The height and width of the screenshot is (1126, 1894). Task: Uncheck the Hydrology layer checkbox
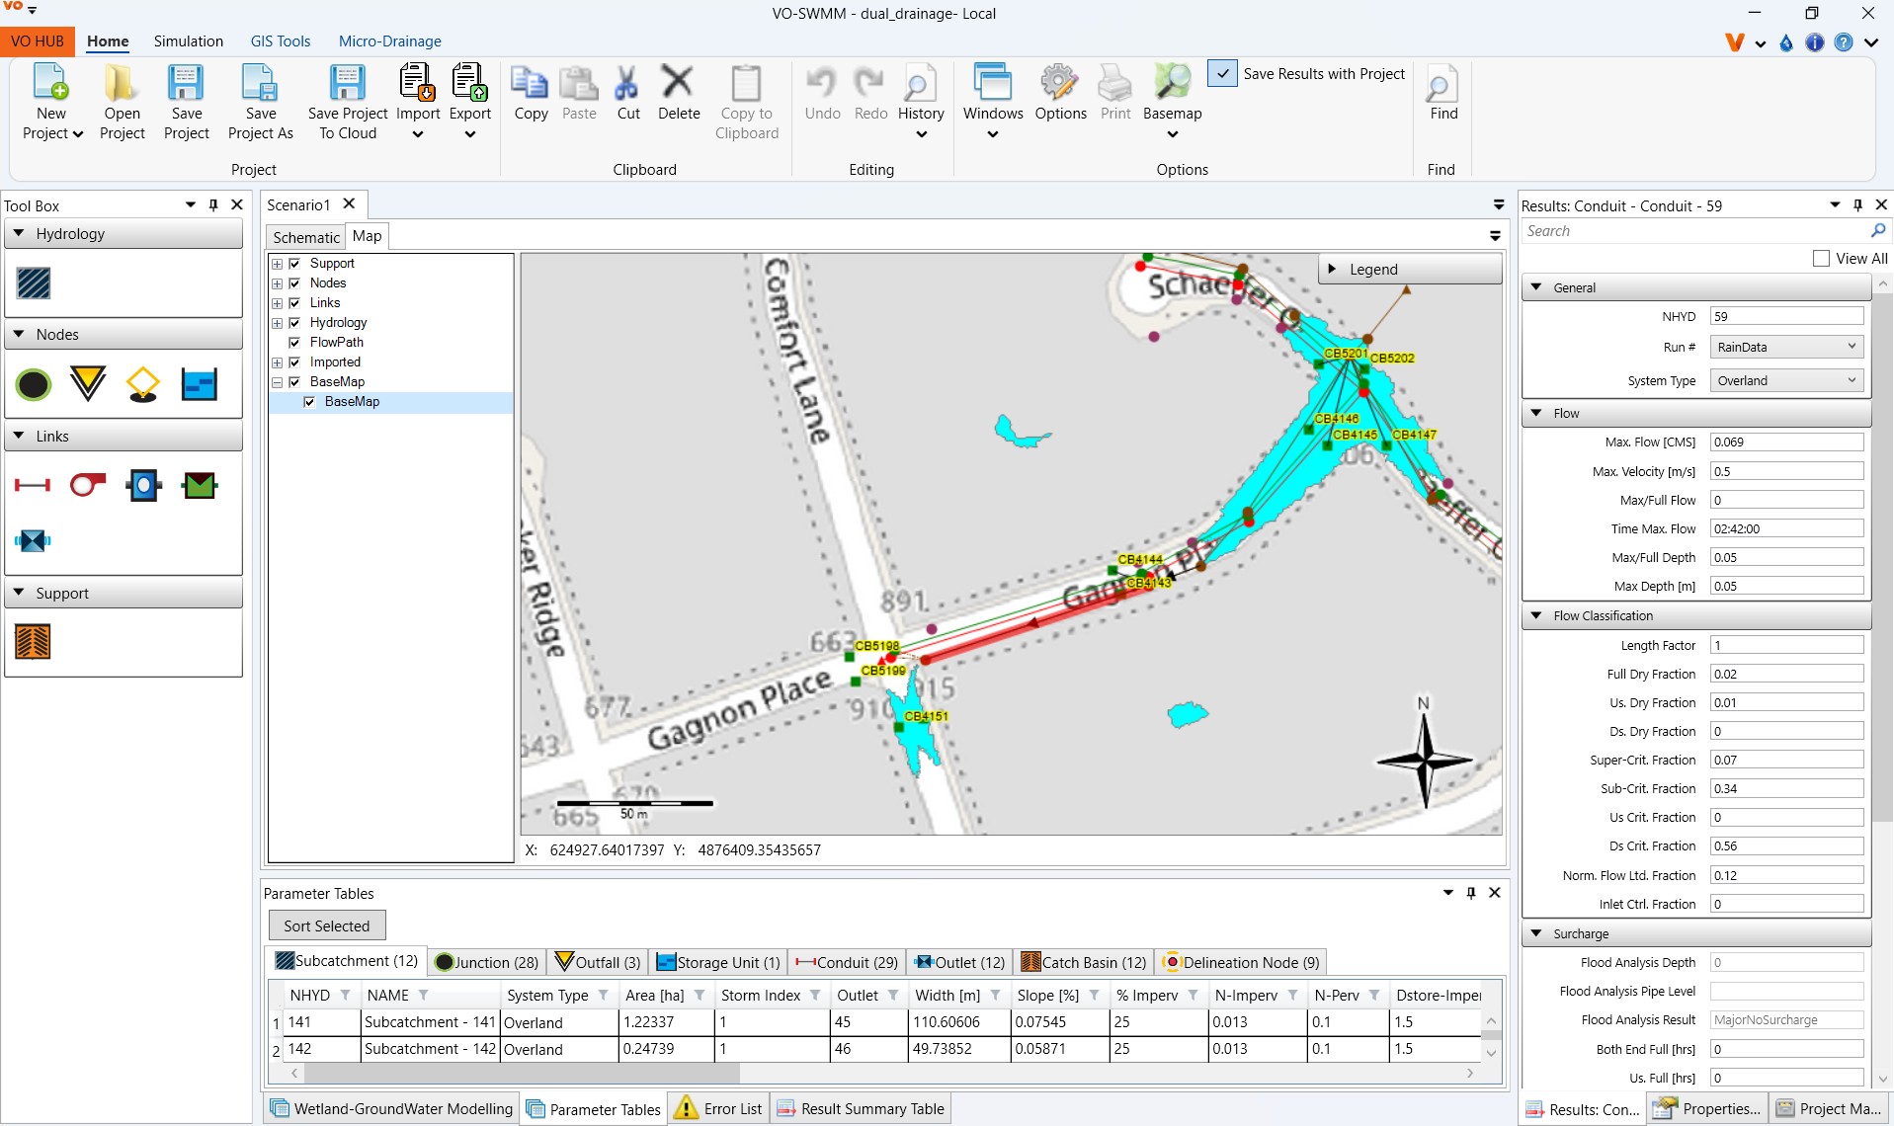(294, 323)
